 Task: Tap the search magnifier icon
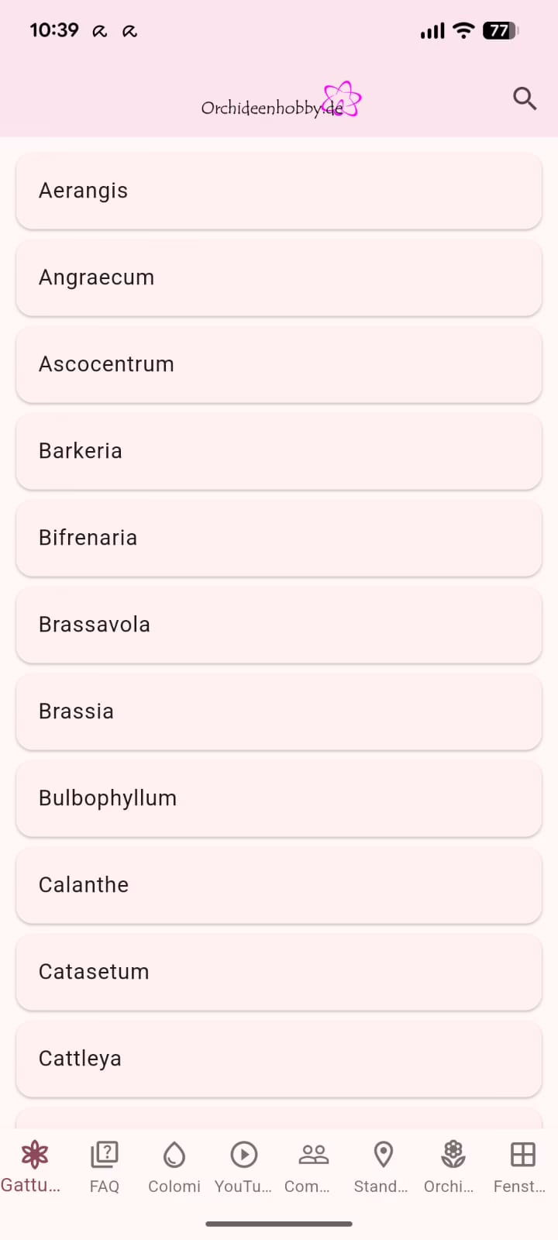coord(525,98)
